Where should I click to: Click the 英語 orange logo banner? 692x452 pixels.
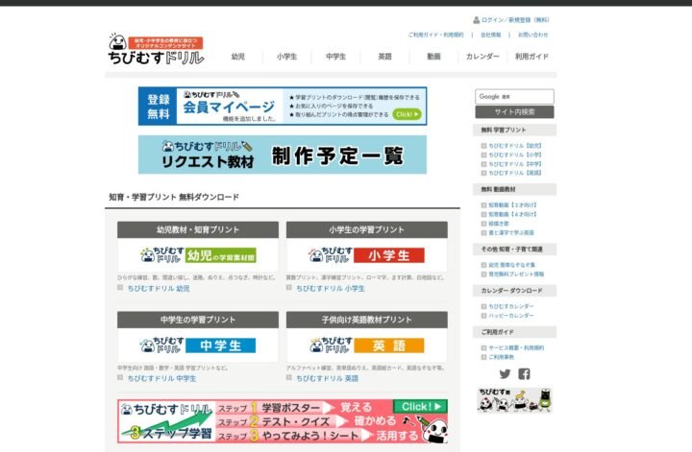(x=366, y=345)
